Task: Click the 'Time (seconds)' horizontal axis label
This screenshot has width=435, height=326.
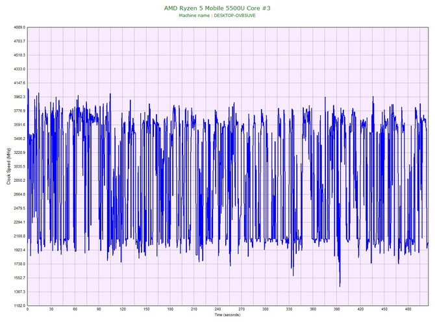Action: tap(227, 314)
